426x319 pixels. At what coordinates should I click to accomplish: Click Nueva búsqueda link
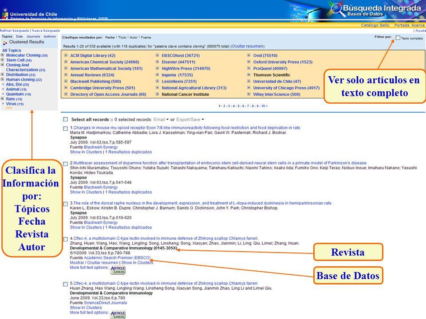click(x=46, y=31)
